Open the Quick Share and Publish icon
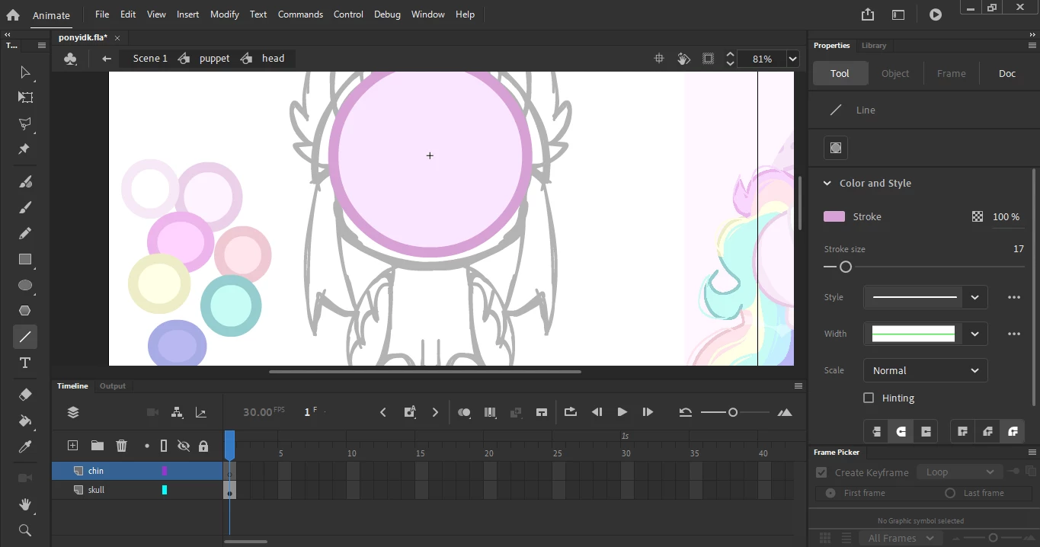Image resolution: width=1040 pixels, height=547 pixels. tap(868, 14)
